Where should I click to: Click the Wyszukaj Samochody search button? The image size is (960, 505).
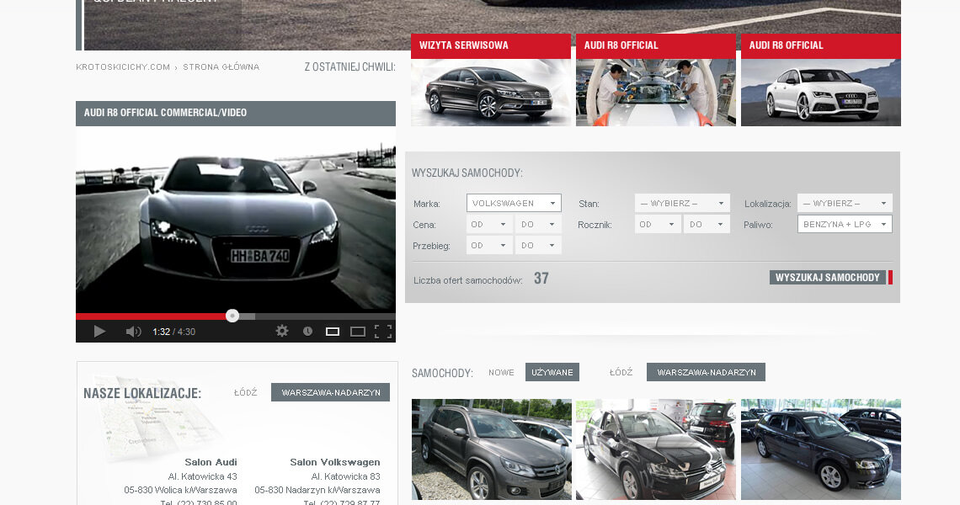[828, 278]
